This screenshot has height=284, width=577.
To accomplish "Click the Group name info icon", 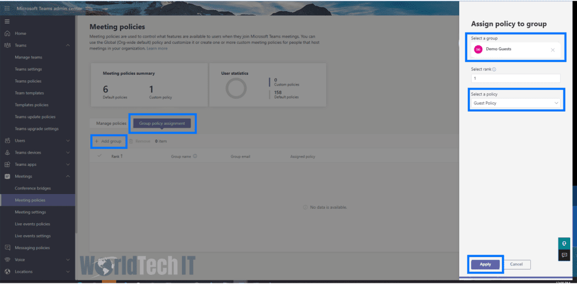I will (195, 156).
